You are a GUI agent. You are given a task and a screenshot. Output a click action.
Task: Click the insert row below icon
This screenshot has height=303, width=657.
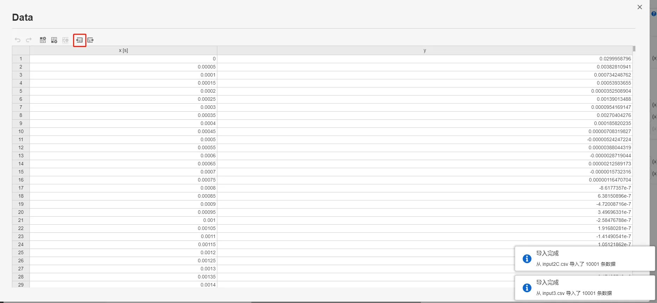coord(54,40)
